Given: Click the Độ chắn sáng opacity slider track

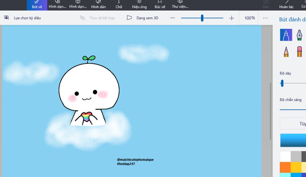Looking at the screenshot, I should coord(293,110).
